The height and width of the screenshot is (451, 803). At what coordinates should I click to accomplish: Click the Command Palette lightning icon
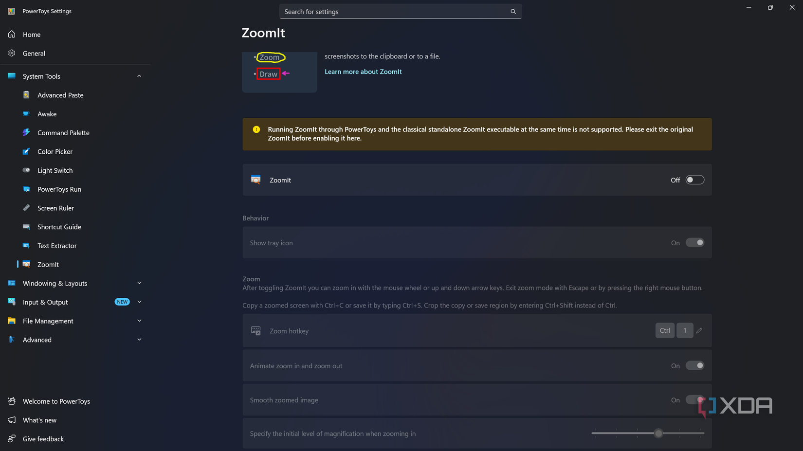26,132
